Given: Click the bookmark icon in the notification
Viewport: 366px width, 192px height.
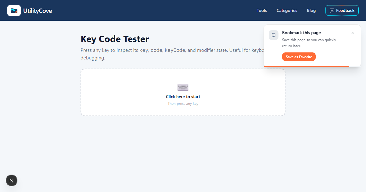Looking at the screenshot, I should click(274, 35).
